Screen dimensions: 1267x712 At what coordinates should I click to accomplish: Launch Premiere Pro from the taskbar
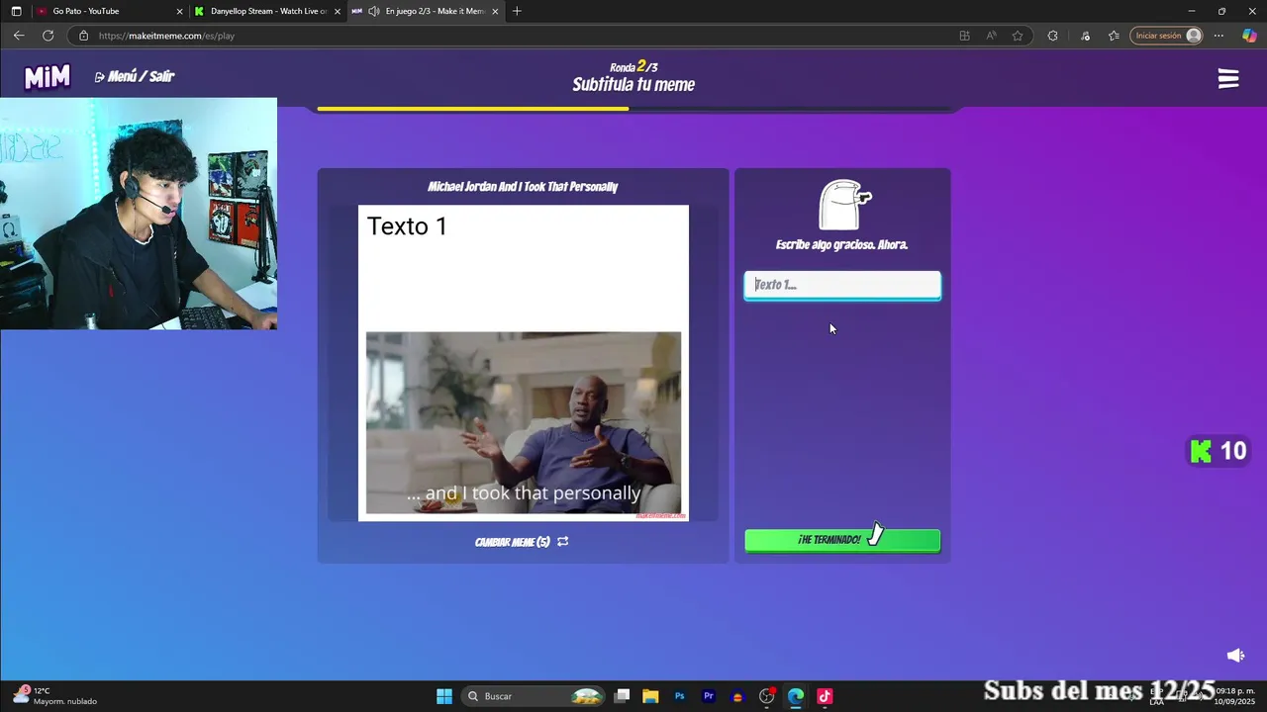(x=709, y=696)
